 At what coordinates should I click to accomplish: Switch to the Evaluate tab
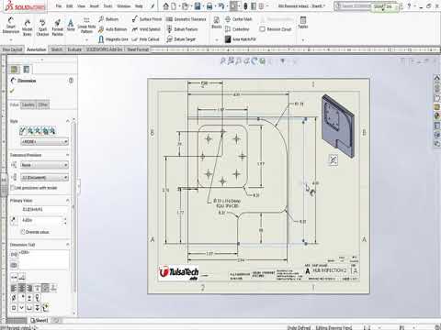tap(74, 49)
